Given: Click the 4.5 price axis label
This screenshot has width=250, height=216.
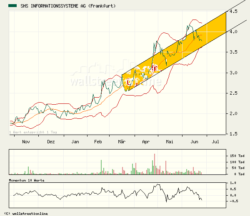Looking at the screenshot, I should coord(234,11).
